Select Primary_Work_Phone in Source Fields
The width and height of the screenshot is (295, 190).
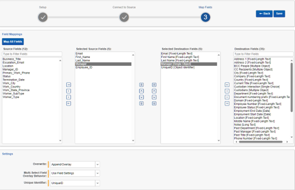16,73
